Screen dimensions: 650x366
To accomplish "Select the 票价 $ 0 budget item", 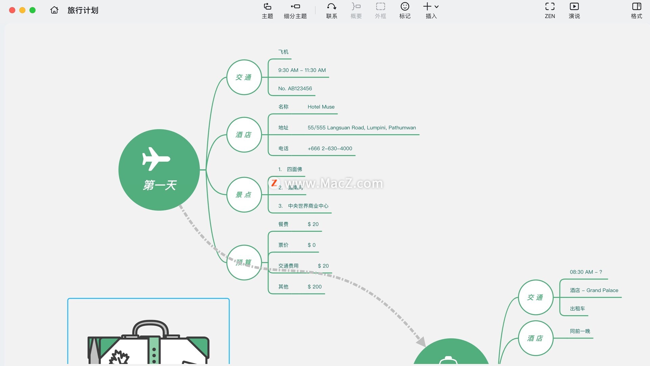I will [x=297, y=245].
